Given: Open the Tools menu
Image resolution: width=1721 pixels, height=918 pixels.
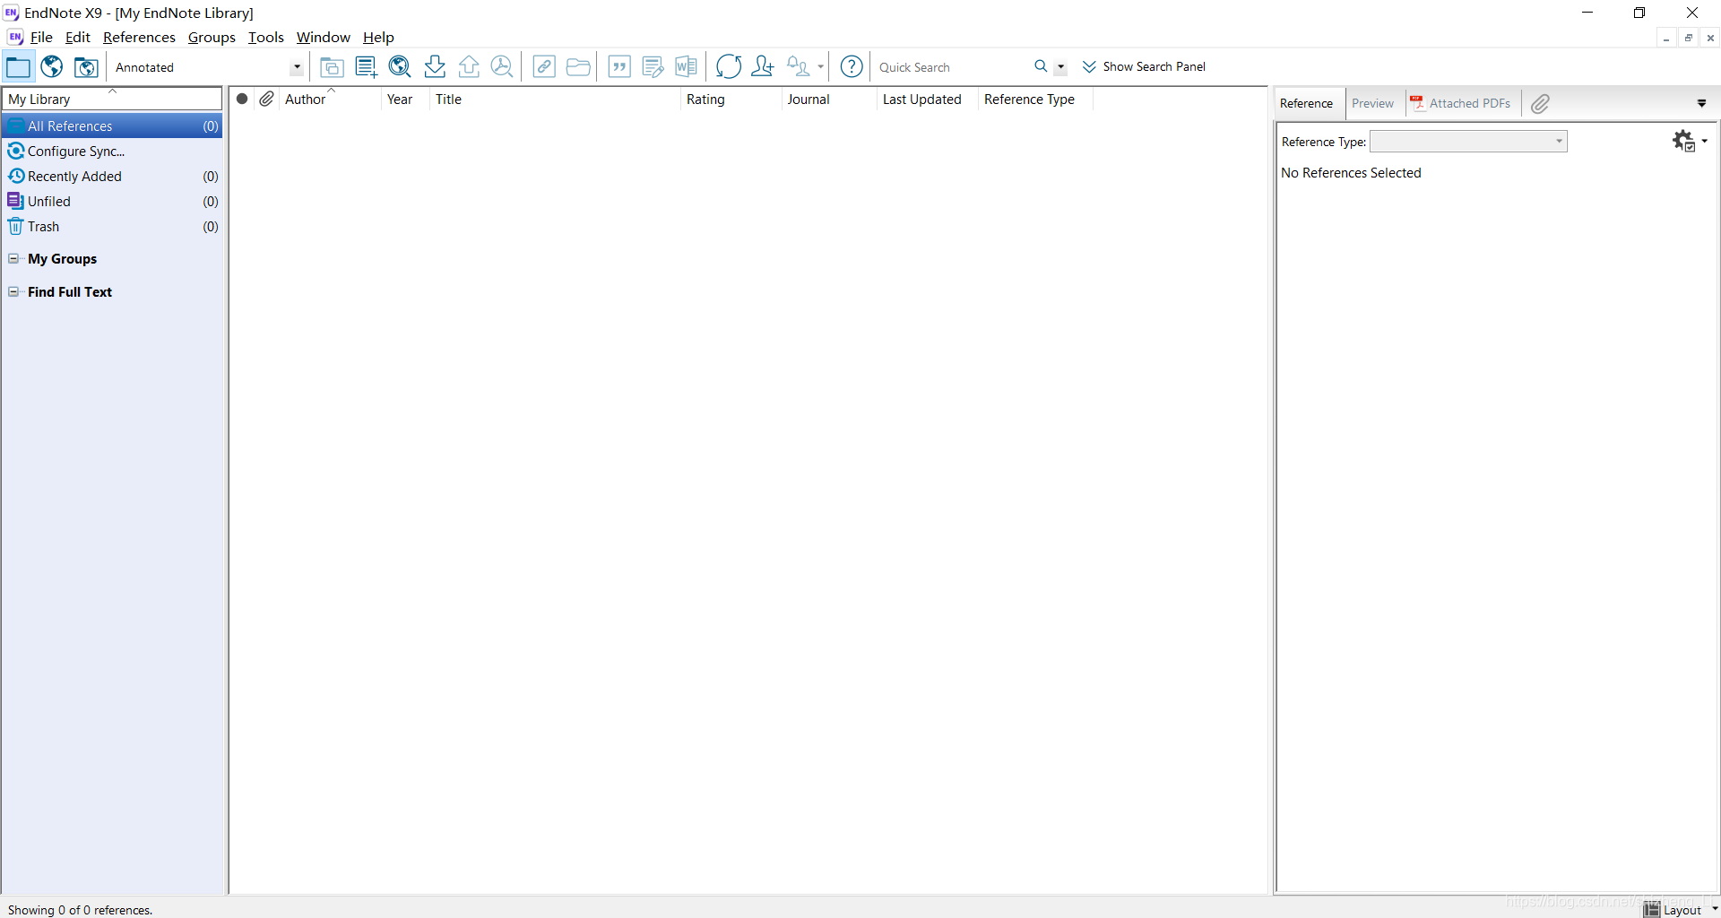Looking at the screenshot, I should (x=266, y=38).
